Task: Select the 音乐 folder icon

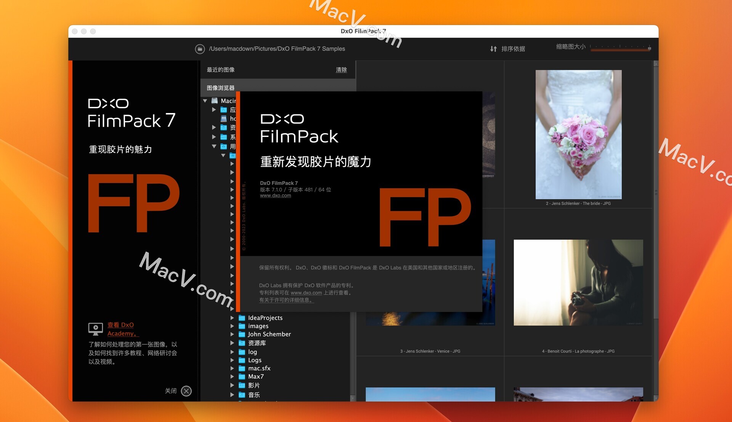Action: click(242, 395)
